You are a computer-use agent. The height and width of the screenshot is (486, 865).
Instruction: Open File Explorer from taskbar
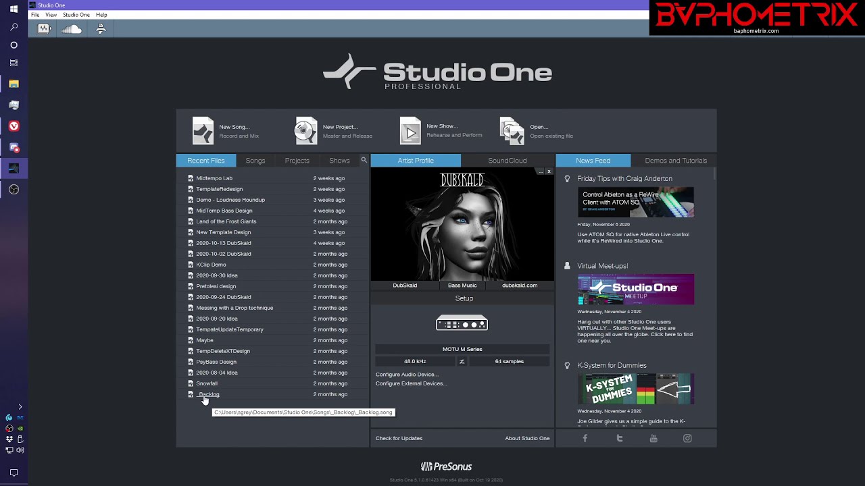(14, 84)
